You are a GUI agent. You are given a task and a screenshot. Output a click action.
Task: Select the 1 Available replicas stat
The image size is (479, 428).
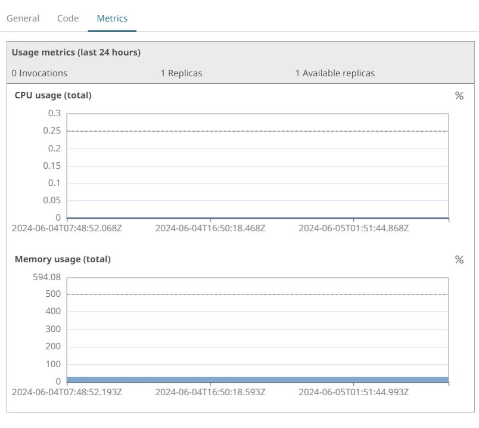pyautogui.click(x=335, y=73)
